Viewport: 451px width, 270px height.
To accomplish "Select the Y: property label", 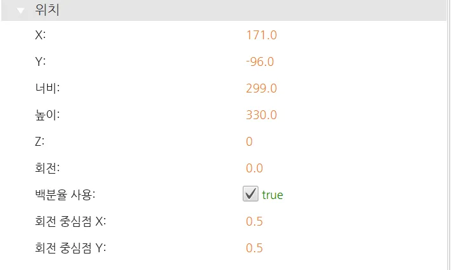I will (41, 61).
